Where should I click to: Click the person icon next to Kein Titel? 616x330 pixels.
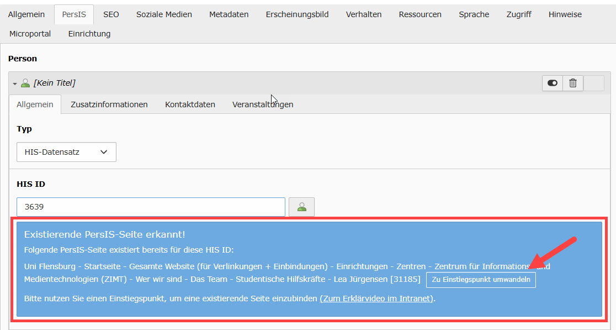pyautogui.click(x=25, y=83)
